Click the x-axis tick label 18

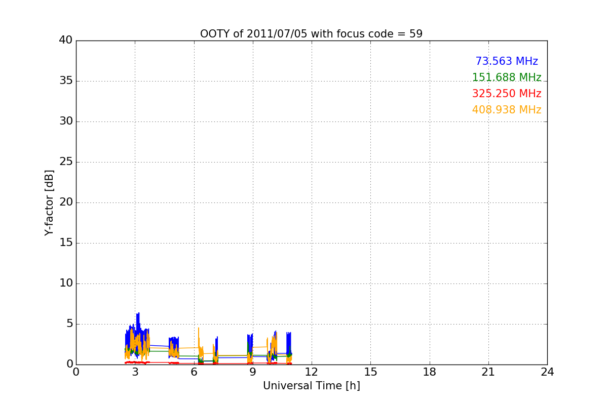[x=430, y=372]
